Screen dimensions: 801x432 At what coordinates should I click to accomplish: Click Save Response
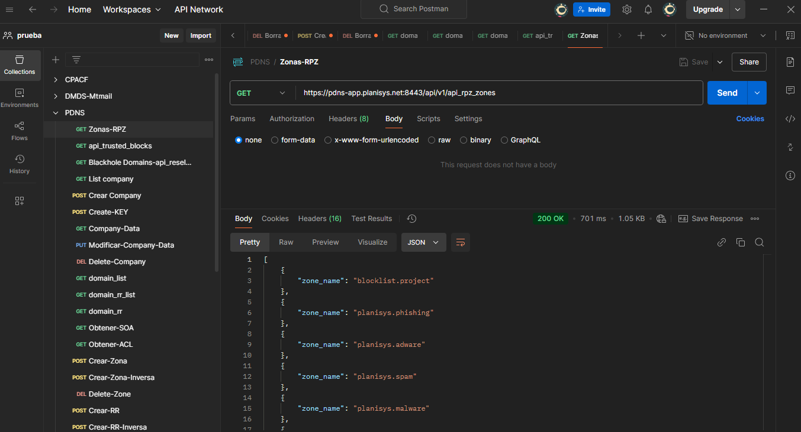pos(710,219)
